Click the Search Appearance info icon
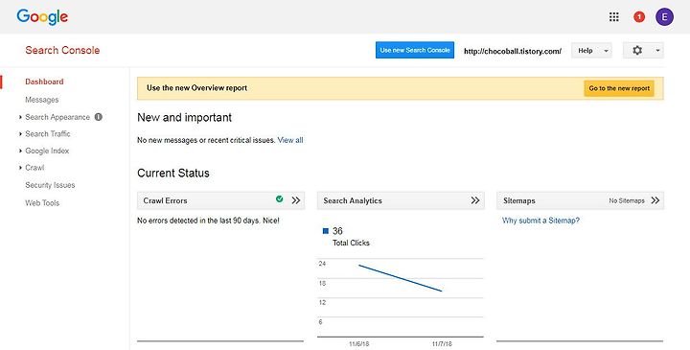690x350 pixels. pos(99,117)
